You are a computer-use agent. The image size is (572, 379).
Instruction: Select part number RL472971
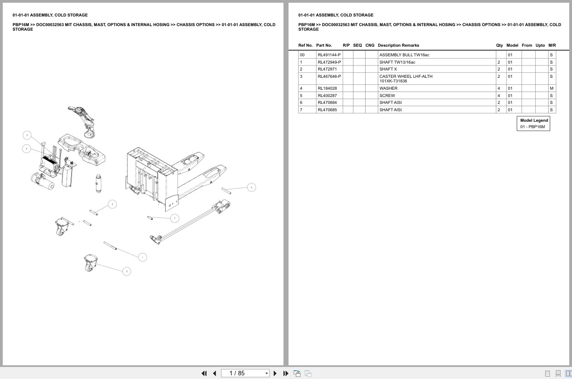[x=327, y=69]
